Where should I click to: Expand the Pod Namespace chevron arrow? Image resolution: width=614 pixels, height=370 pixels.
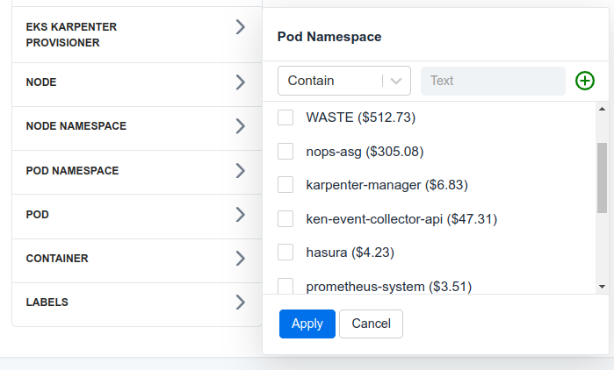tap(241, 171)
